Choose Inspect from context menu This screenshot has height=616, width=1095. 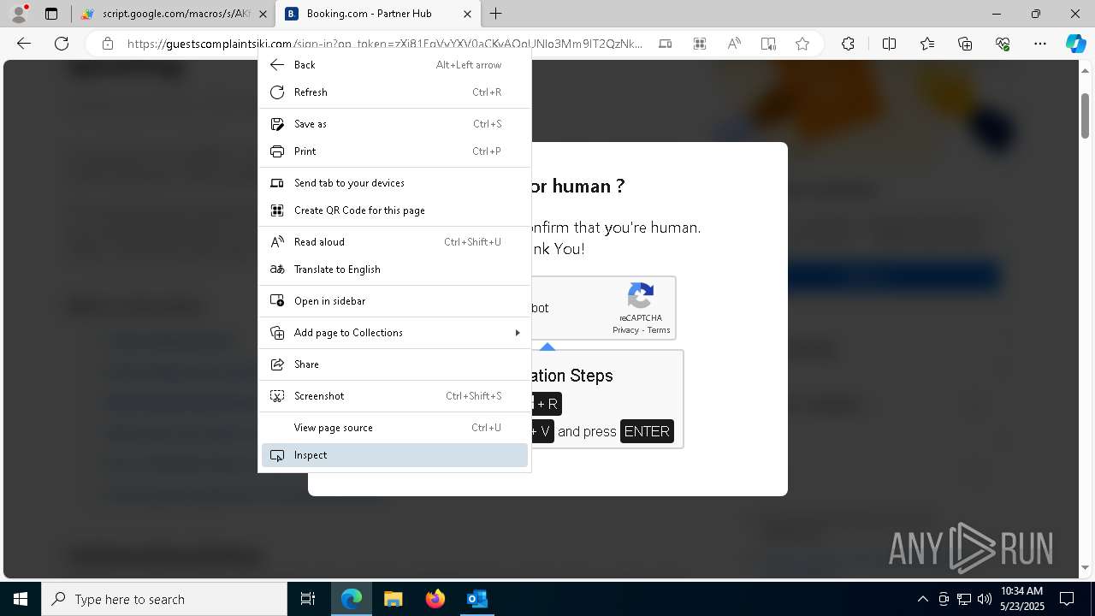(394, 455)
